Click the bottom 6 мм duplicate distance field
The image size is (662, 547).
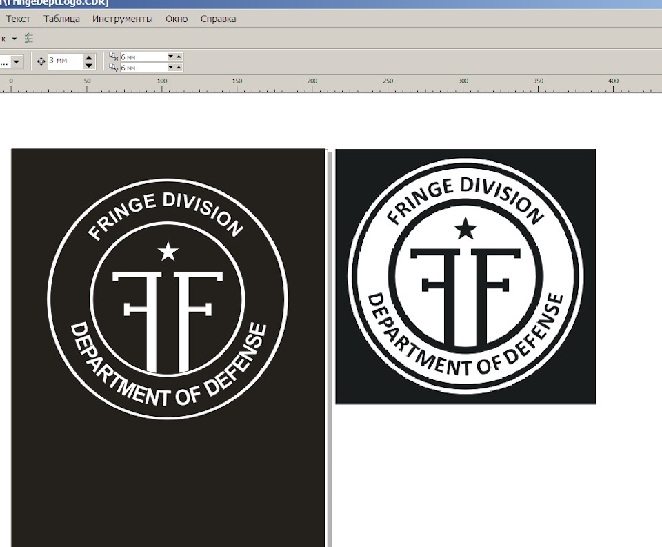143,68
